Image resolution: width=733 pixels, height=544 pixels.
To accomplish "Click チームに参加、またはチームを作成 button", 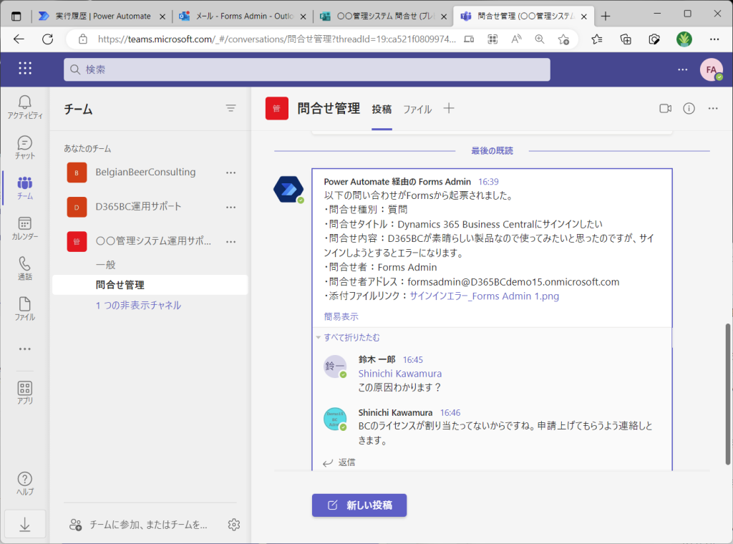I will [x=138, y=525].
